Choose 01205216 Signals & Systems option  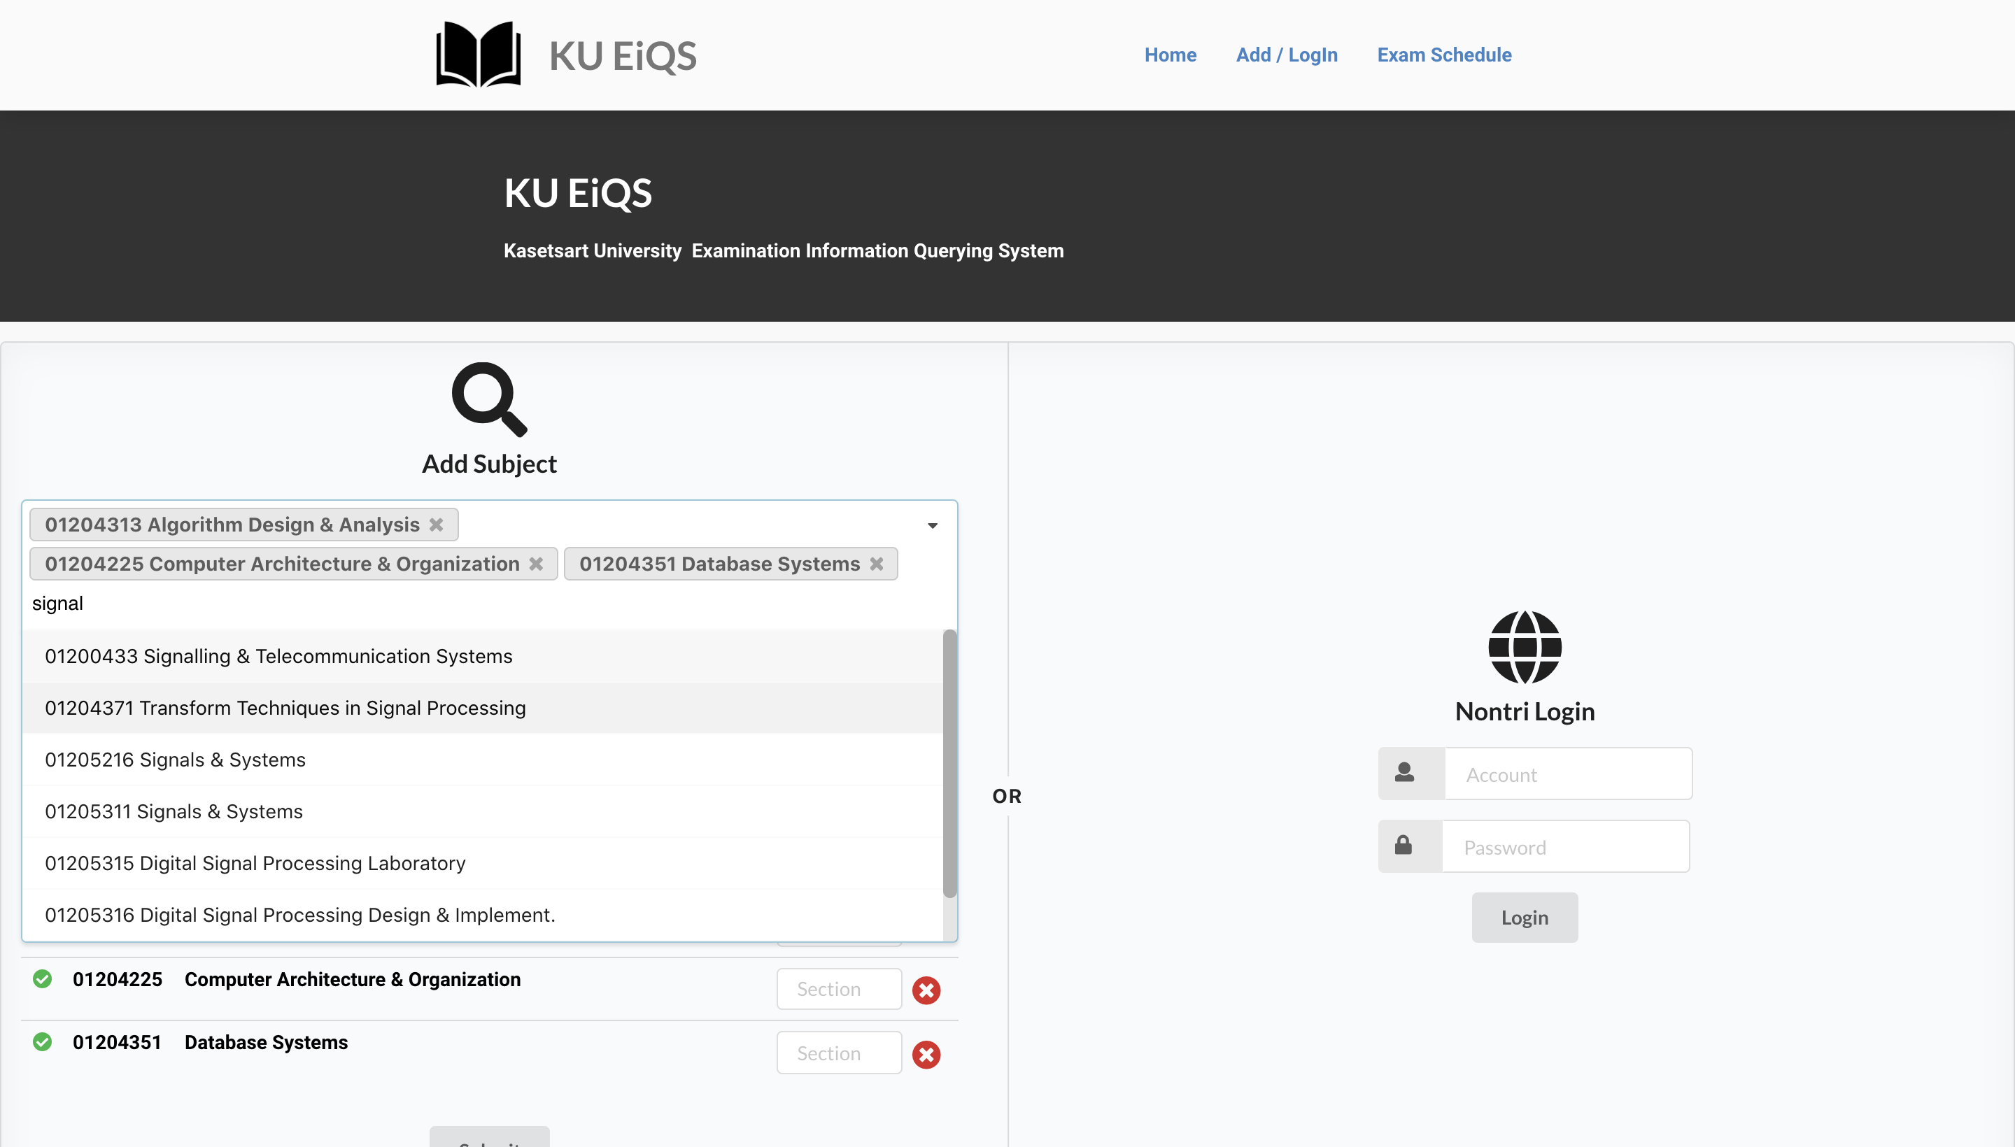(x=482, y=760)
